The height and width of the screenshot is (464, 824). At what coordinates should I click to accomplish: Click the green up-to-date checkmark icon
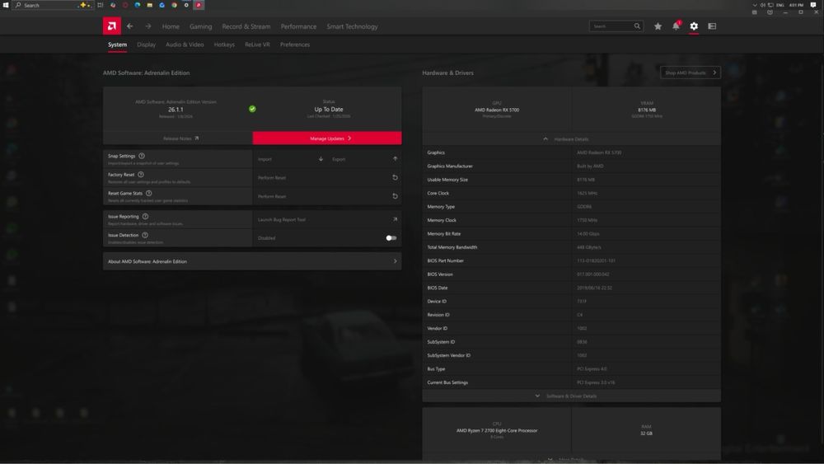coord(252,109)
